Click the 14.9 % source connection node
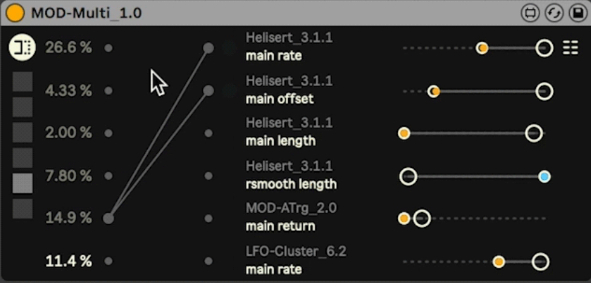591x283 pixels. point(108,218)
